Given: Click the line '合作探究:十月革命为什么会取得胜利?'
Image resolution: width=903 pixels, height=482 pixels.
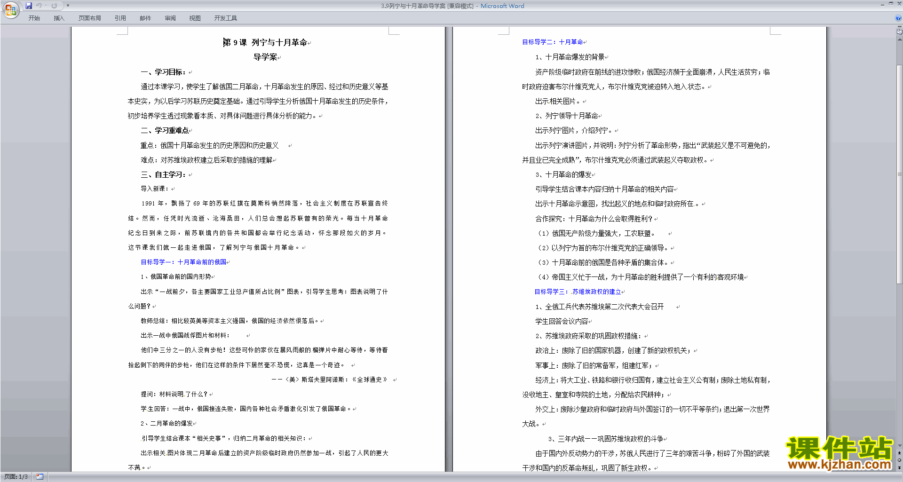Looking at the screenshot, I should (x=594, y=219).
